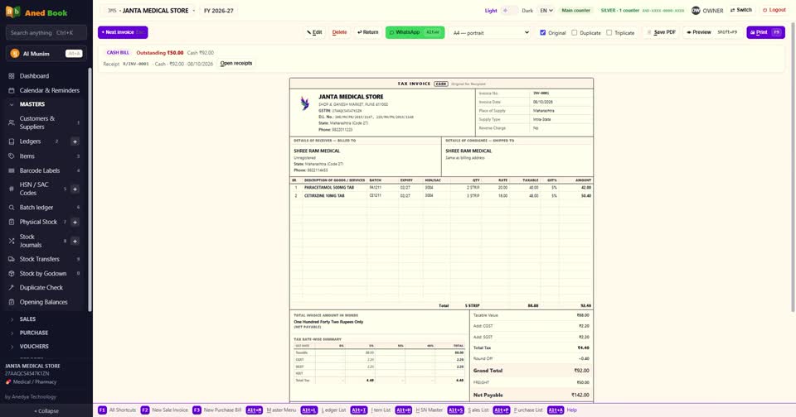Click the Physical Stock clipboard icon
The image size is (796, 417).
12,222
